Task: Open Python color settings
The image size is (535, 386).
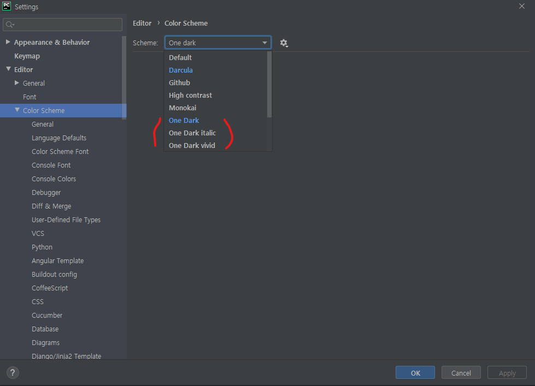Action: tap(42, 247)
